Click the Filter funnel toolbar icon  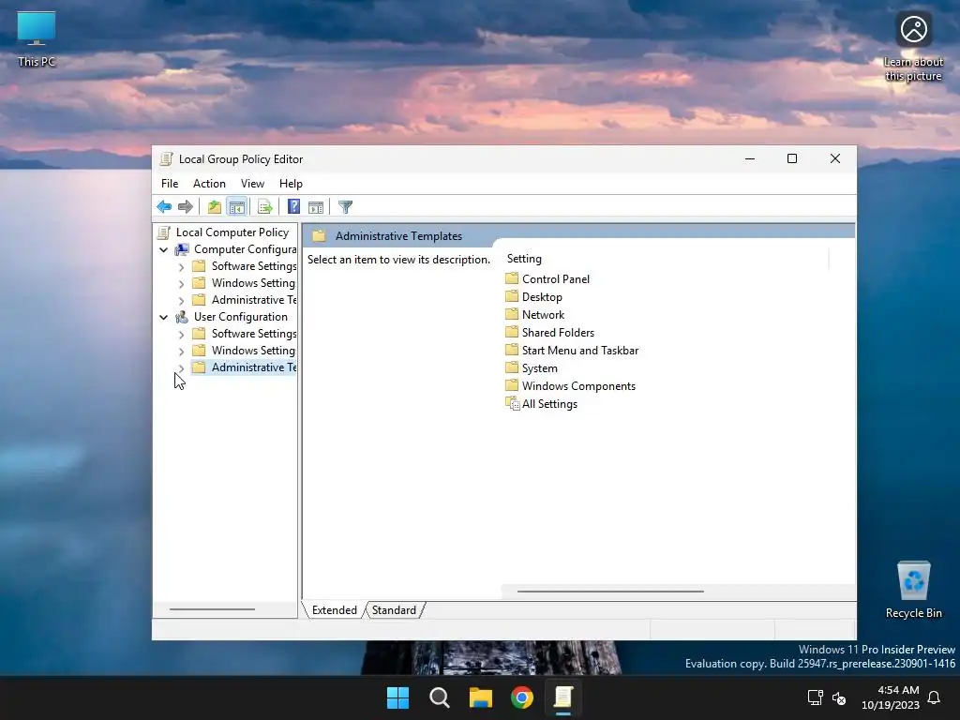[345, 207]
